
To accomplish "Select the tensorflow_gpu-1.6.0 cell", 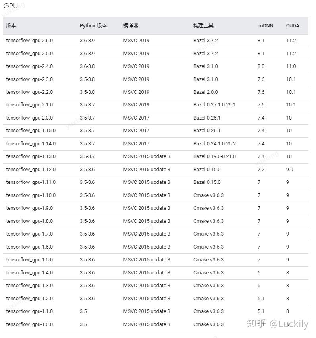I will click(x=29, y=247).
